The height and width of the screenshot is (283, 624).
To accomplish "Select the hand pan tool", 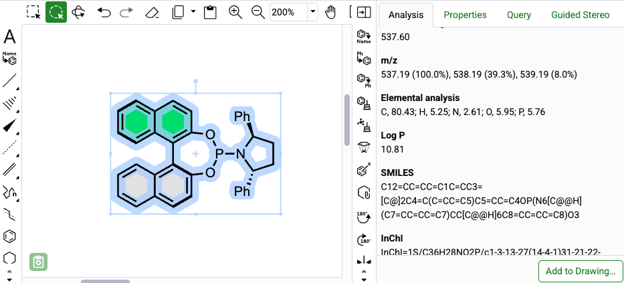I will (x=330, y=12).
